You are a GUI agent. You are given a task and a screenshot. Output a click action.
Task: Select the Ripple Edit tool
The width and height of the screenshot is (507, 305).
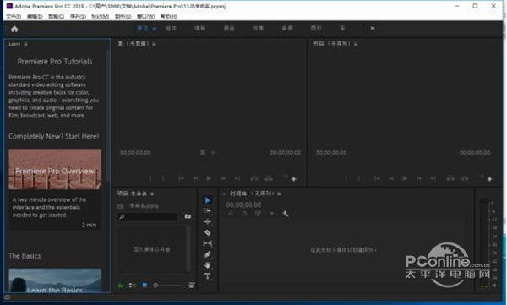(x=208, y=221)
